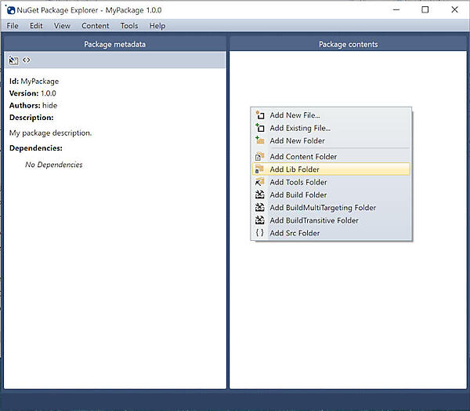Open the File menu

click(x=13, y=26)
